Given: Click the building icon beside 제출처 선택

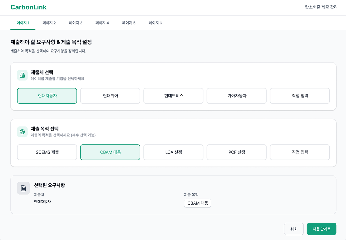Looking at the screenshot, I should point(22,75).
